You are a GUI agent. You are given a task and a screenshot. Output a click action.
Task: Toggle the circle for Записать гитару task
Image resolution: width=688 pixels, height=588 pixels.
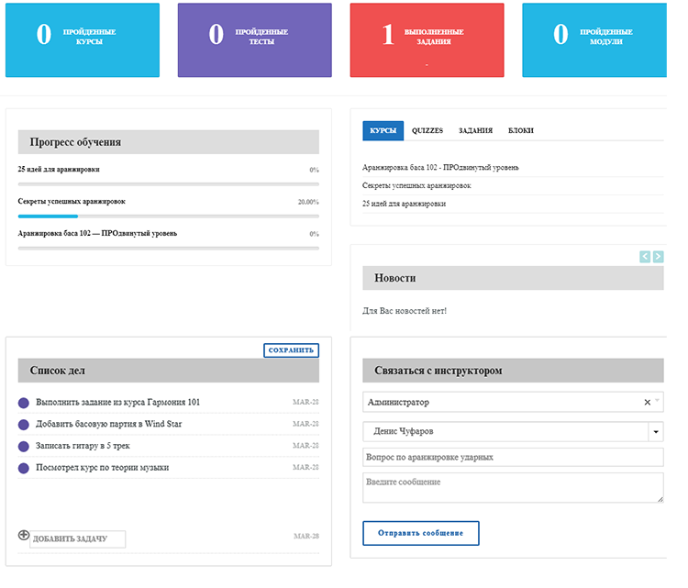click(24, 447)
